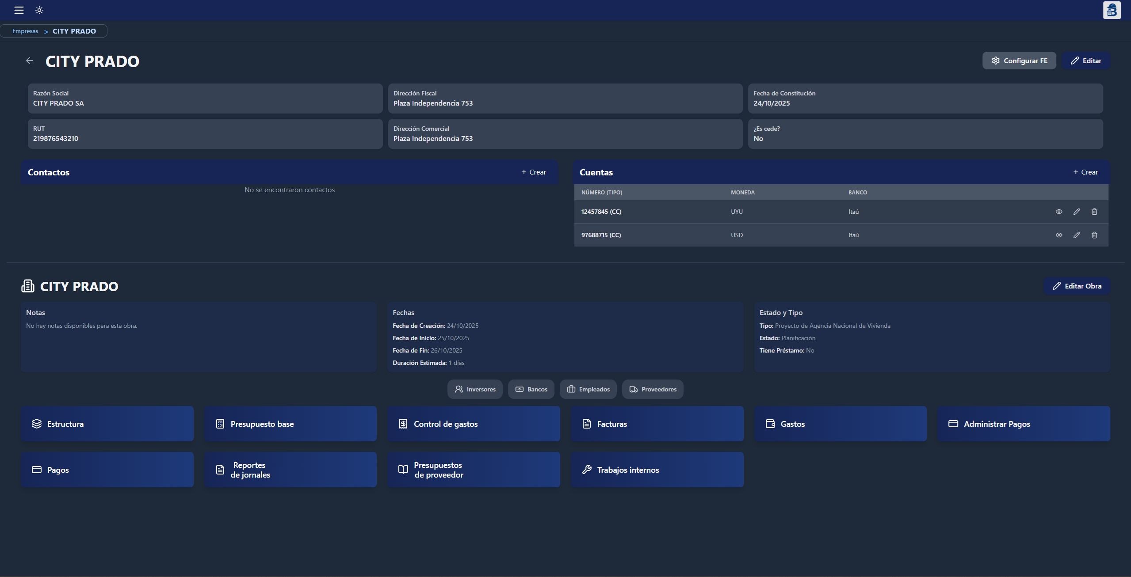Screen dimensions: 1131x577
Task: Click the building icon beside obra title
Action: [28, 286]
